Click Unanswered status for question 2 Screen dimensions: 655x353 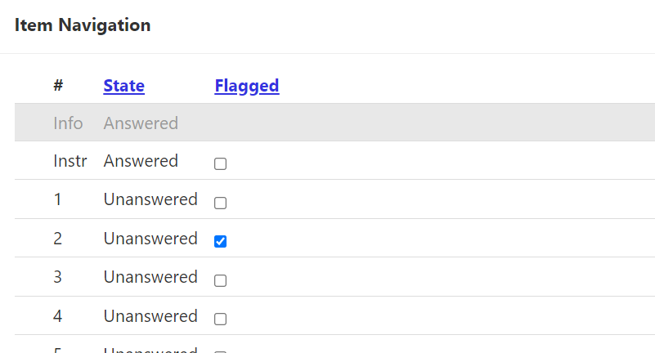click(150, 239)
